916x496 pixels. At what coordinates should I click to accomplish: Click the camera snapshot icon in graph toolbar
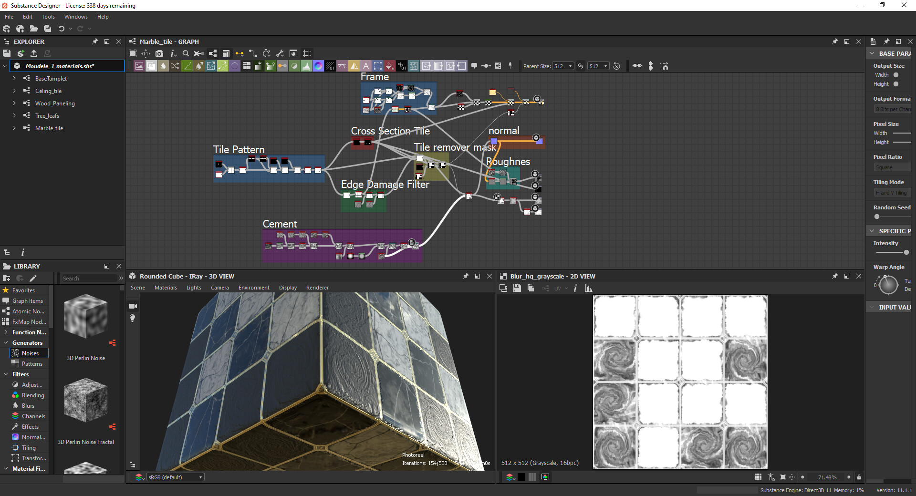coord(159,53)
